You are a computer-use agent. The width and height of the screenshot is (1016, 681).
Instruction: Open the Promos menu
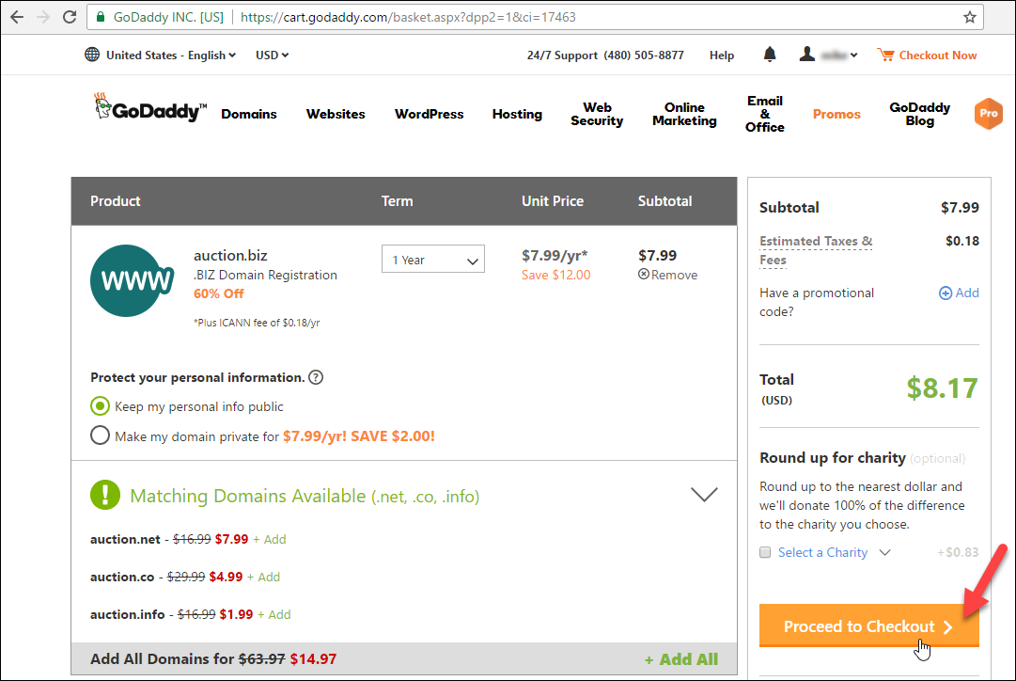(x=836, y=114)
